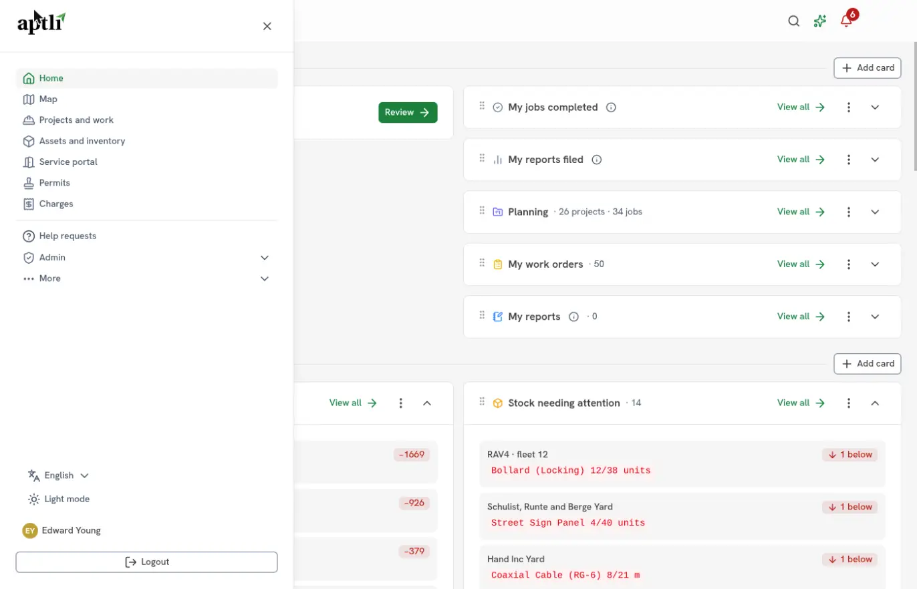
Task: Open Charges in the sidebar
Action: (x=146, y=204)
